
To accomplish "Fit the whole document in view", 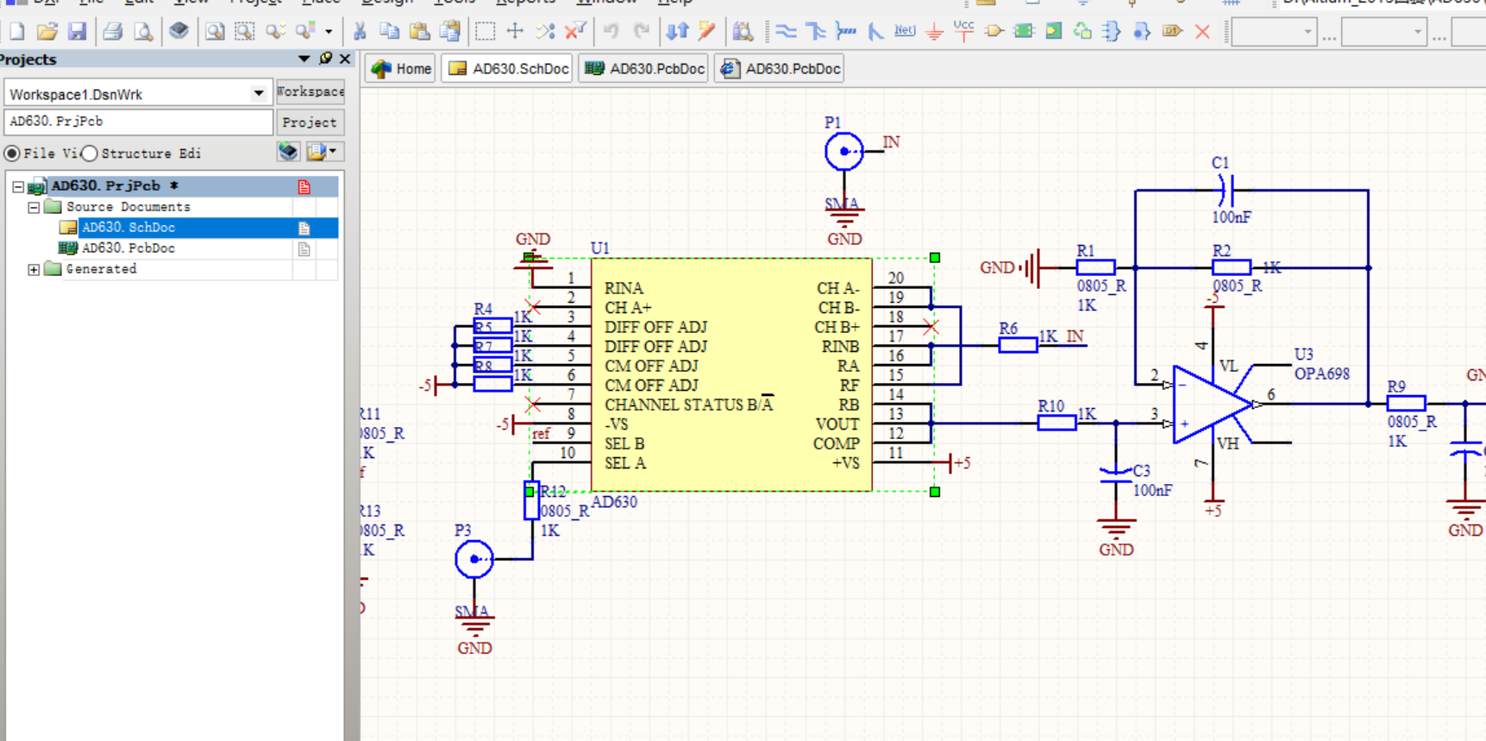I will 214,32.
